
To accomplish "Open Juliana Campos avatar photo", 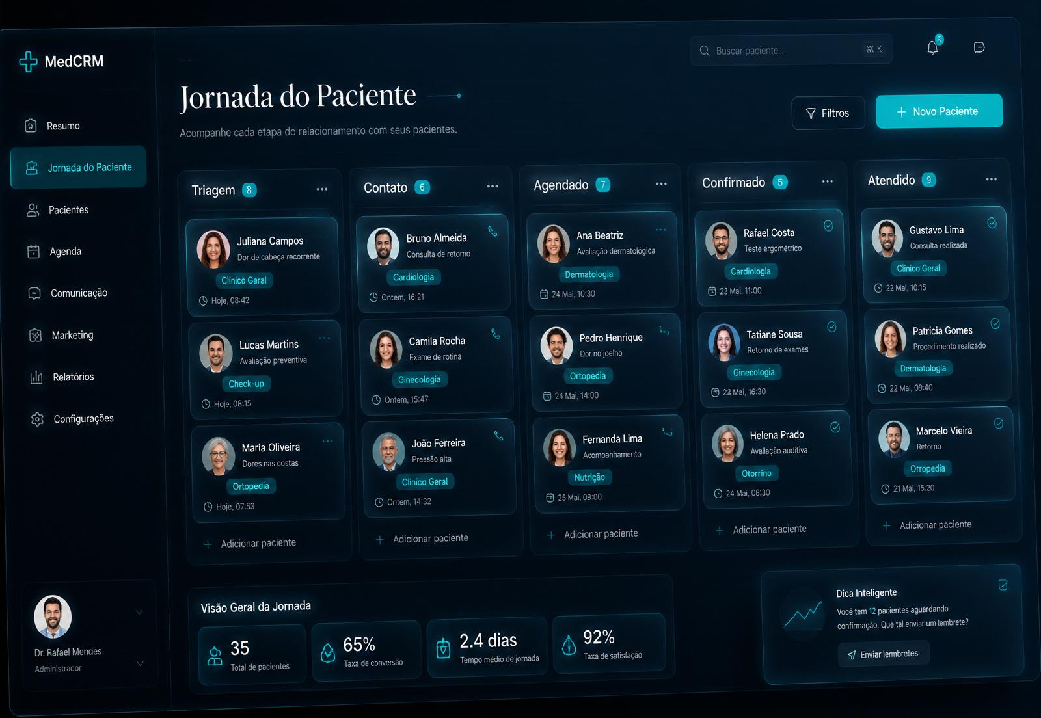I will pos(213,249).
